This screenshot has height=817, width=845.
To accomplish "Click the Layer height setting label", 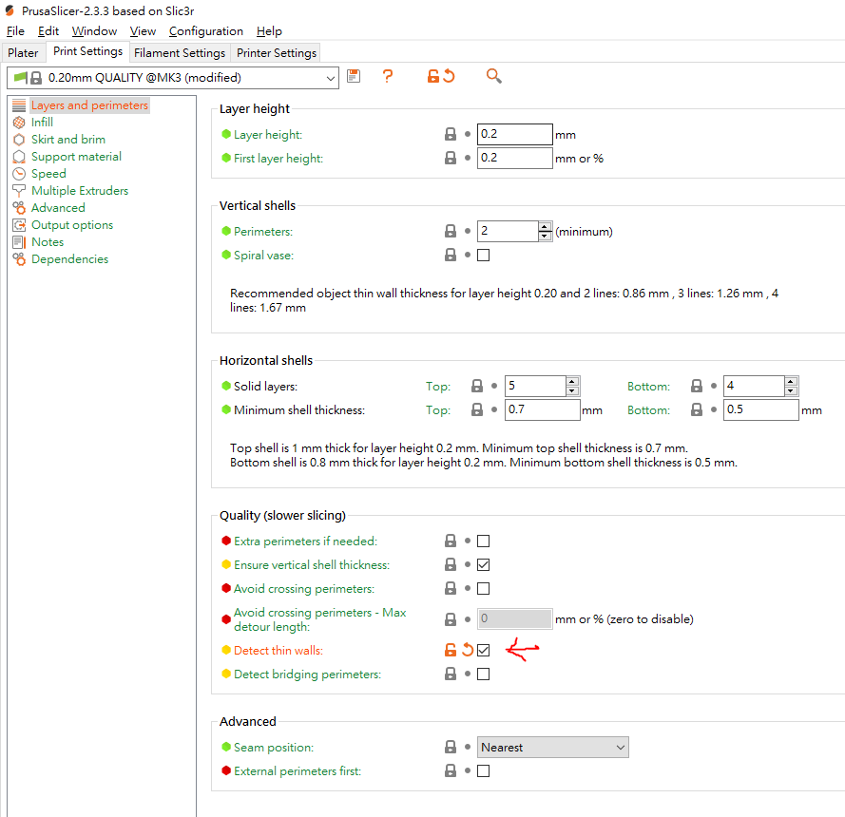I will (268, 135).
